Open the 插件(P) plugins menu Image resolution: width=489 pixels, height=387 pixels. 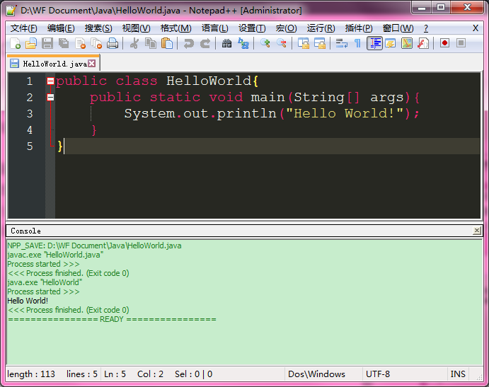pyautogui.click(x=358, y=28)
